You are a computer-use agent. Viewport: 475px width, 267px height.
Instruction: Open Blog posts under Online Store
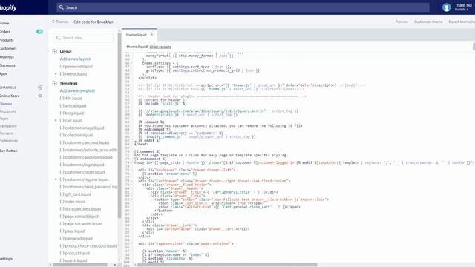[8, 111]
